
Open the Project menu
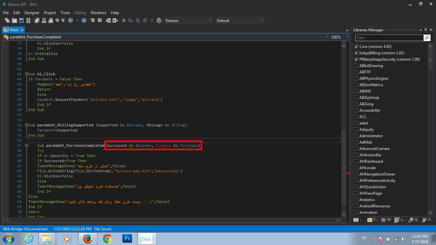pyautogui.click(x=50, y=13)
